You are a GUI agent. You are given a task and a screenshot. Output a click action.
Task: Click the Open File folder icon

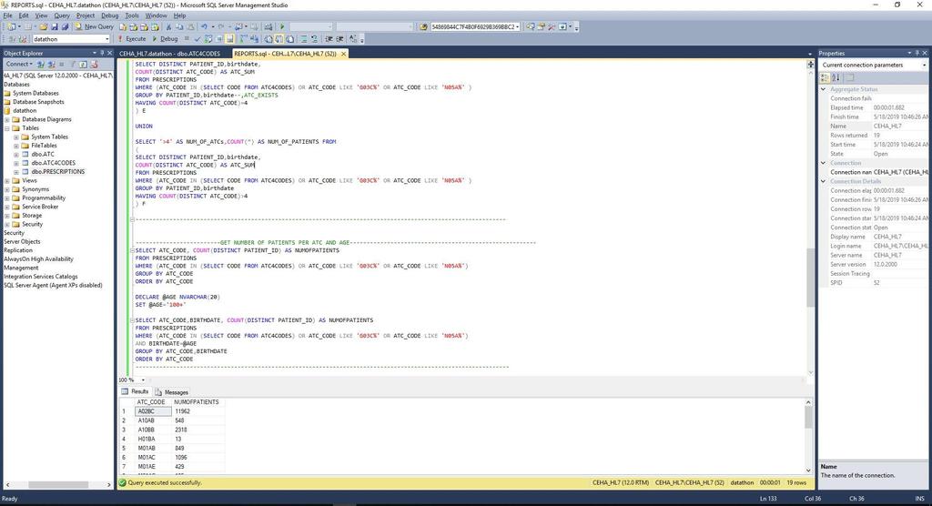[44, 26]
